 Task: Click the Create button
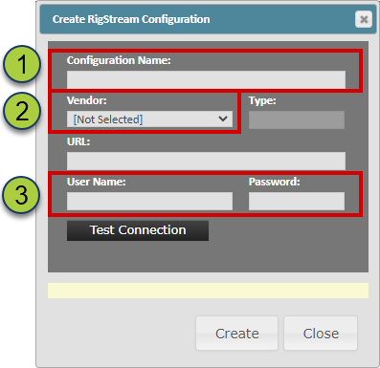[236, 334]
